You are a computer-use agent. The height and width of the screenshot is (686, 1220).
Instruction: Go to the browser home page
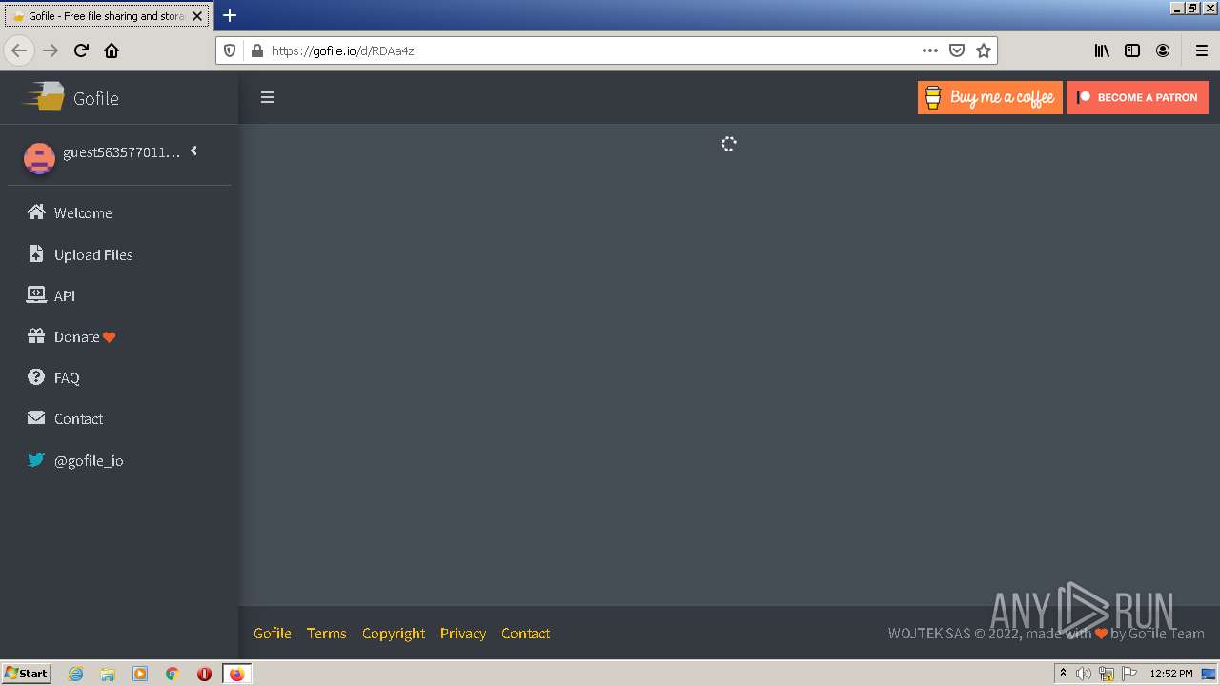point(112,50)
